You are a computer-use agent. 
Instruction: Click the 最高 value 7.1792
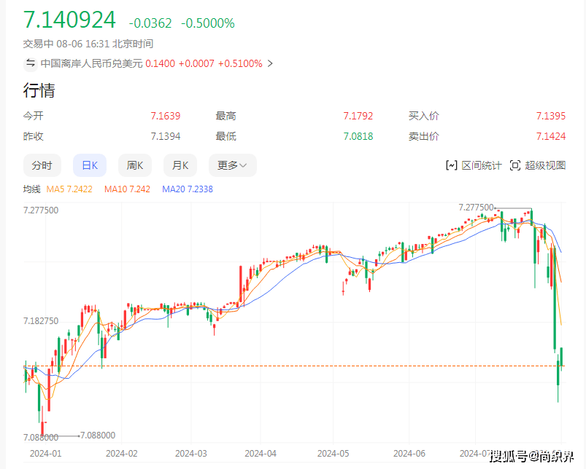point(358,116)
